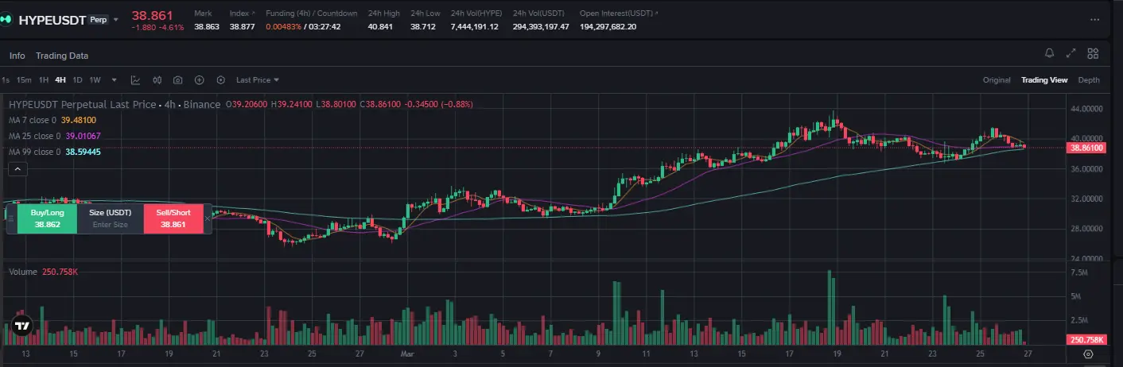This screenshot has width=1123, height=367.
Task: Expand chart to fullscreen with arrows icon
Action: [x=1071, y=53]
